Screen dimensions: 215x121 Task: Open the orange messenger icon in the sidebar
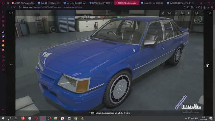click(x=3, y=45)
